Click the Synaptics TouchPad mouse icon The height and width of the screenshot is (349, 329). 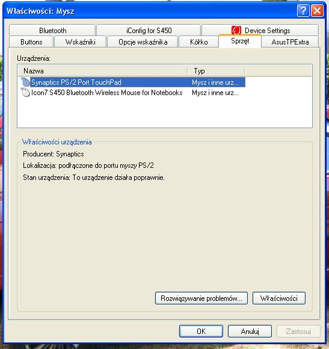pos(25,82)
